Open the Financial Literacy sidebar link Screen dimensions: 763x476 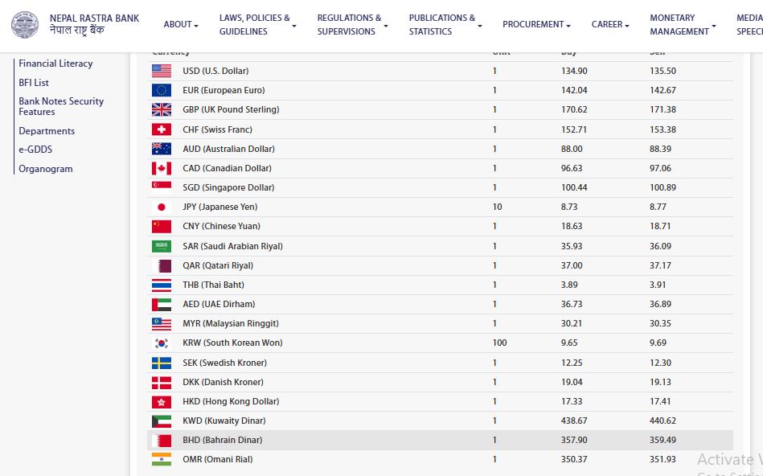coord(55,64)
